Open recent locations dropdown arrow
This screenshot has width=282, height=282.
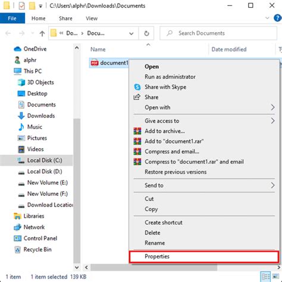pyautogui.click(x=32, y=33)
